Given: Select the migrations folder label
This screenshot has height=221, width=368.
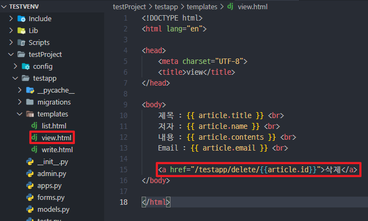Looking at the screenshot, I should [x=54, y=102].
